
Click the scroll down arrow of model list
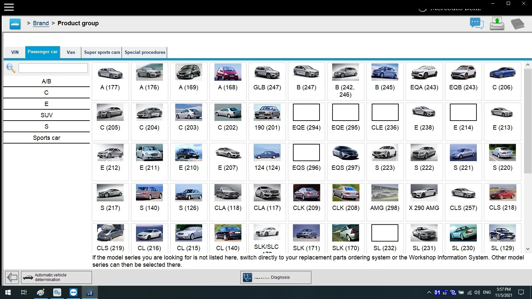coord(527,249)
